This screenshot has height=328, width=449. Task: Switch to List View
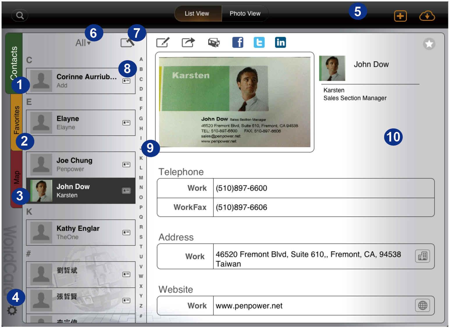197,14
